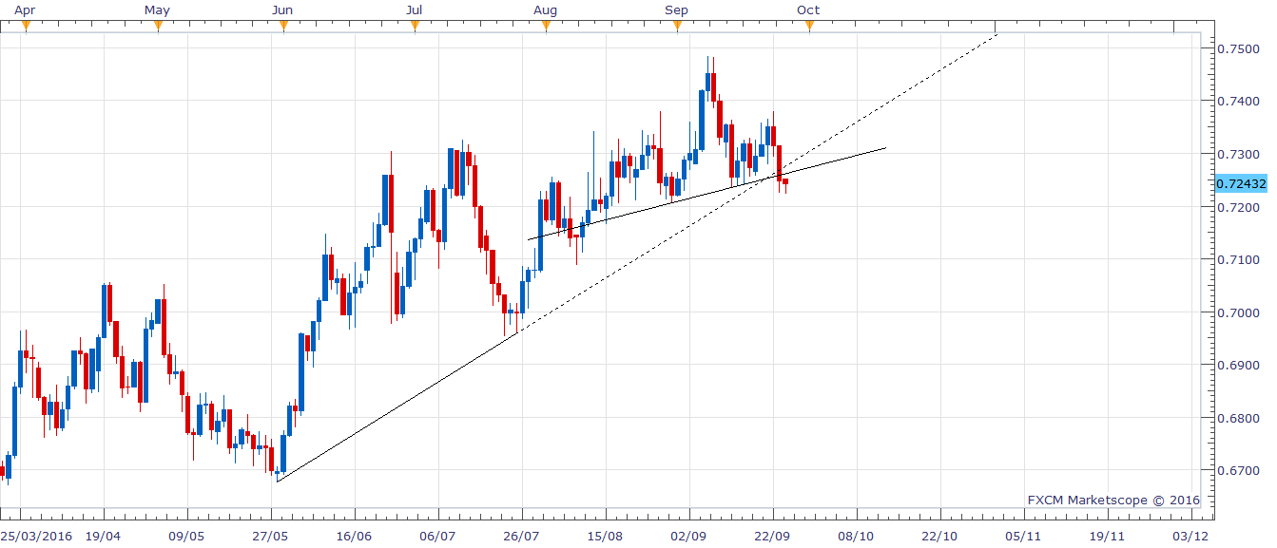Viewport: 1277px width, 548px height.
Task: Click the 19/11 date axis label
Action: click(x=1105, y=537)
